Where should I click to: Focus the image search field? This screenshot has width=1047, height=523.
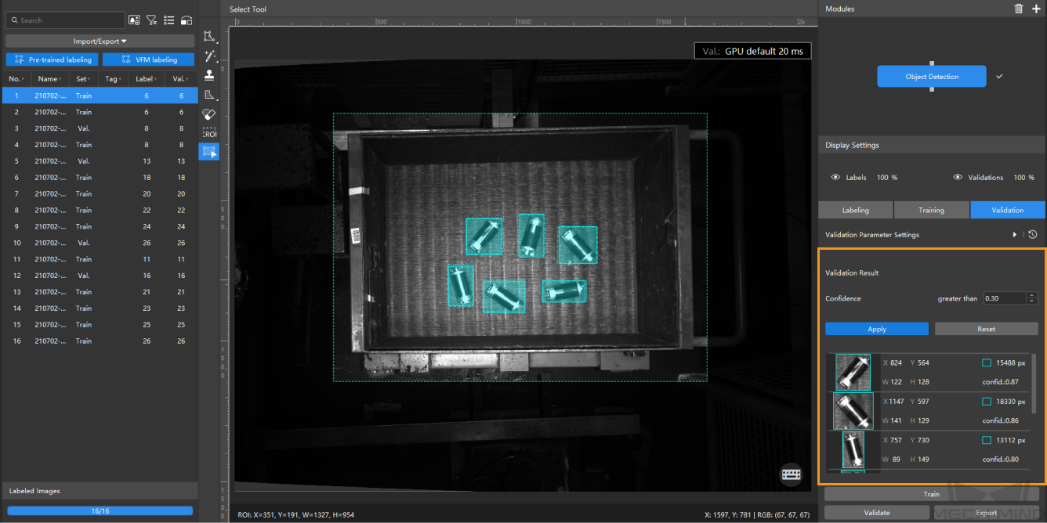click(x=65, y=20)
